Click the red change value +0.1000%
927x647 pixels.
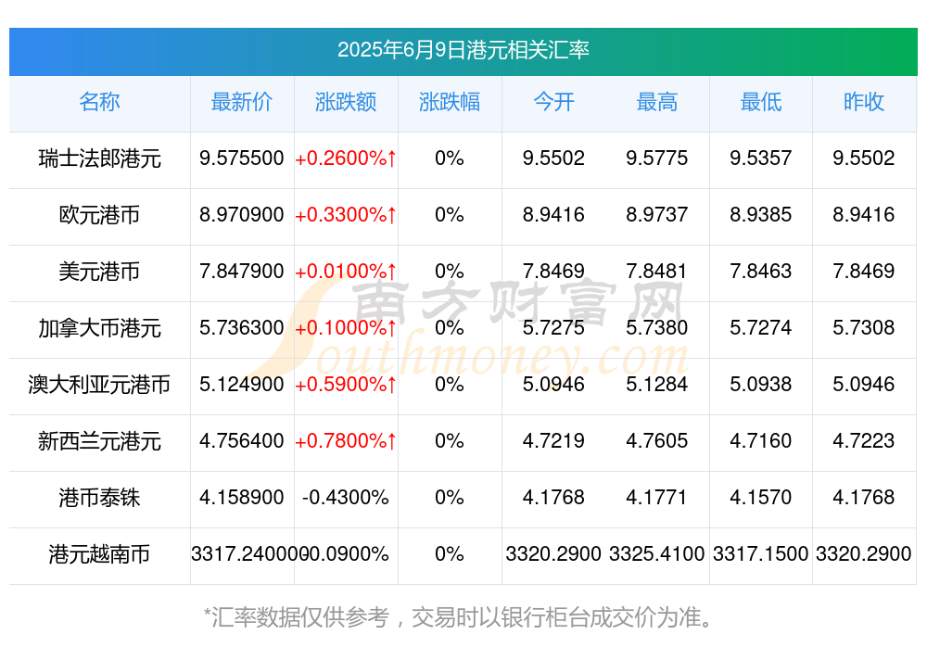pos(346,327)
